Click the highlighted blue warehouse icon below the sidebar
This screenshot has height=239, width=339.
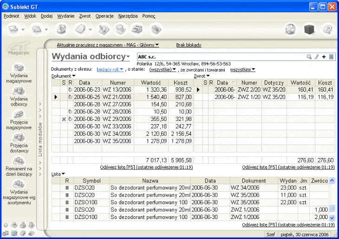[x=14, y=233]
